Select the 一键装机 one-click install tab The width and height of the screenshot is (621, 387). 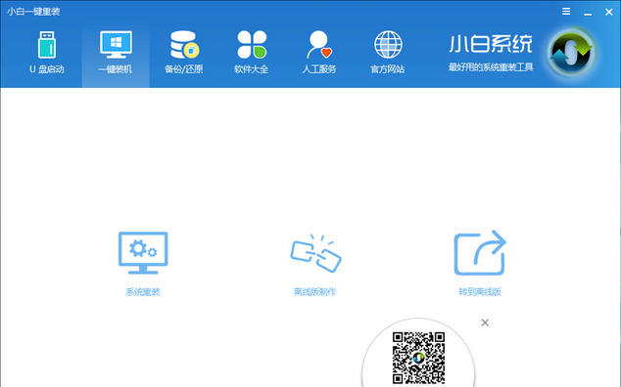116,54
